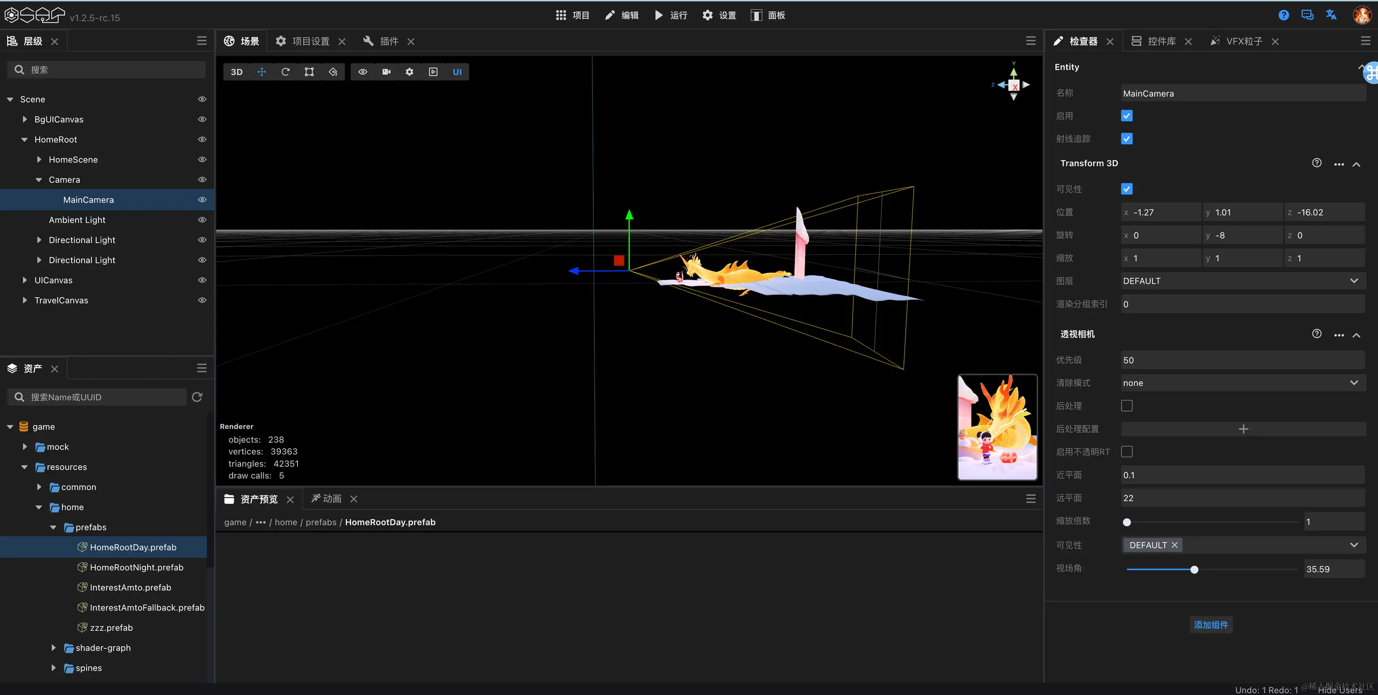The height and width of the screenshot is (695, 1378).
Task: Select the rect transform tool
Action: pyautogui.click(x=309, y=72)
